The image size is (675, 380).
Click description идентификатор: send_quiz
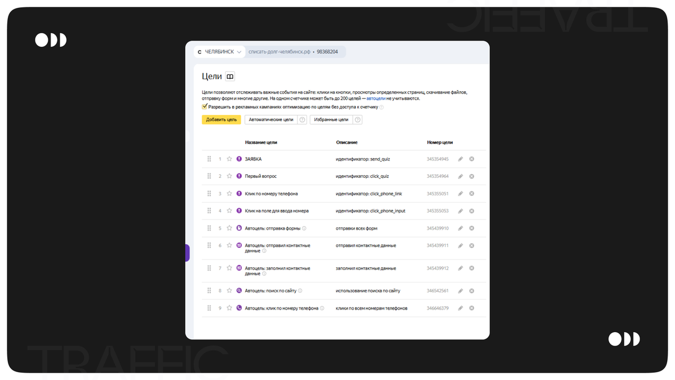tap(363, 159)
